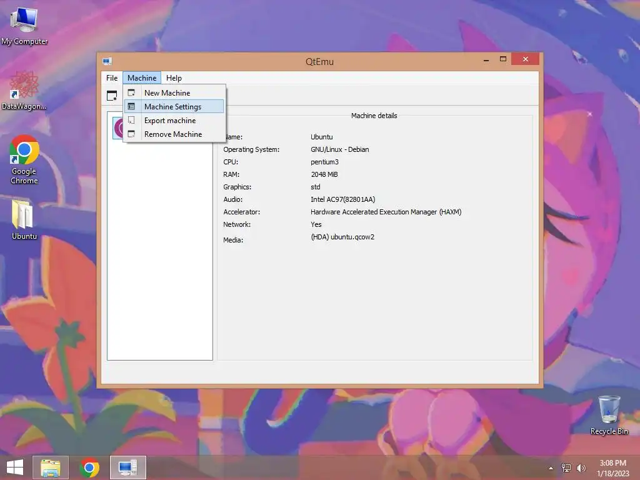Click the 'std' graphics value
The width and height of the screenshot is (640, 480).
pyautogui.click(x=315, y=187)
